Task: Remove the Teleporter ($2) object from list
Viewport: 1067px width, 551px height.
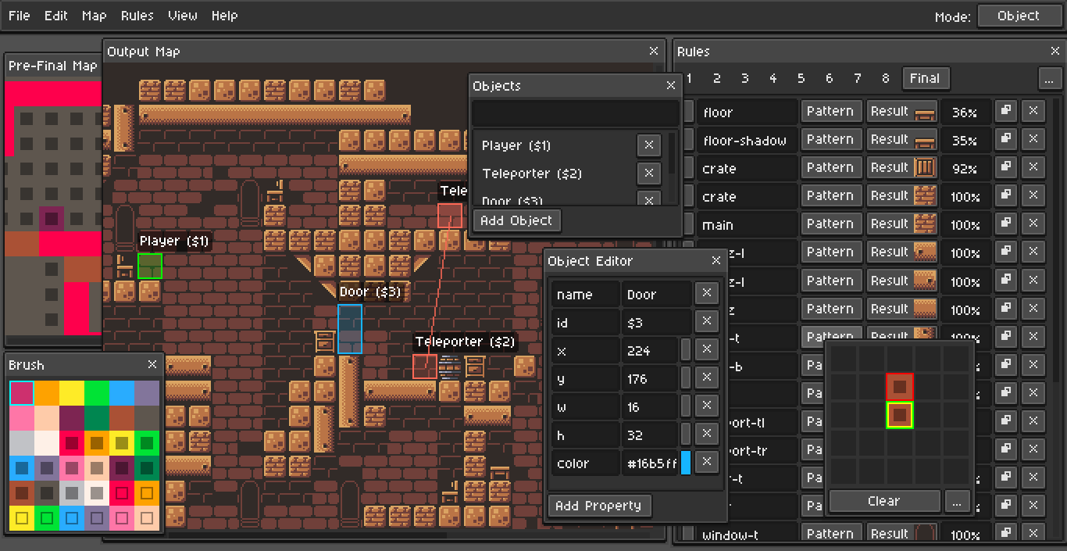Action: [x=648, y=174]
